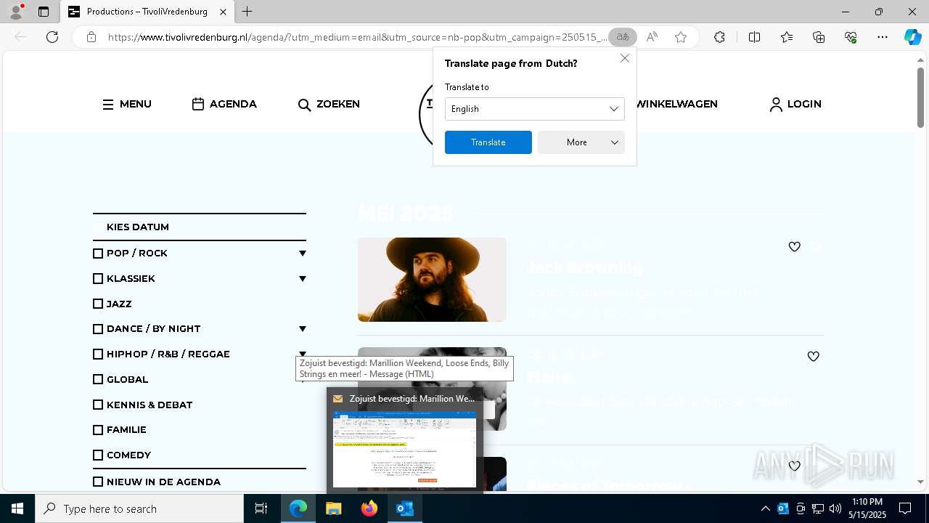Open the Edge profile icon
This screenshot has width=929, height=523.
[x=16, y=12]
